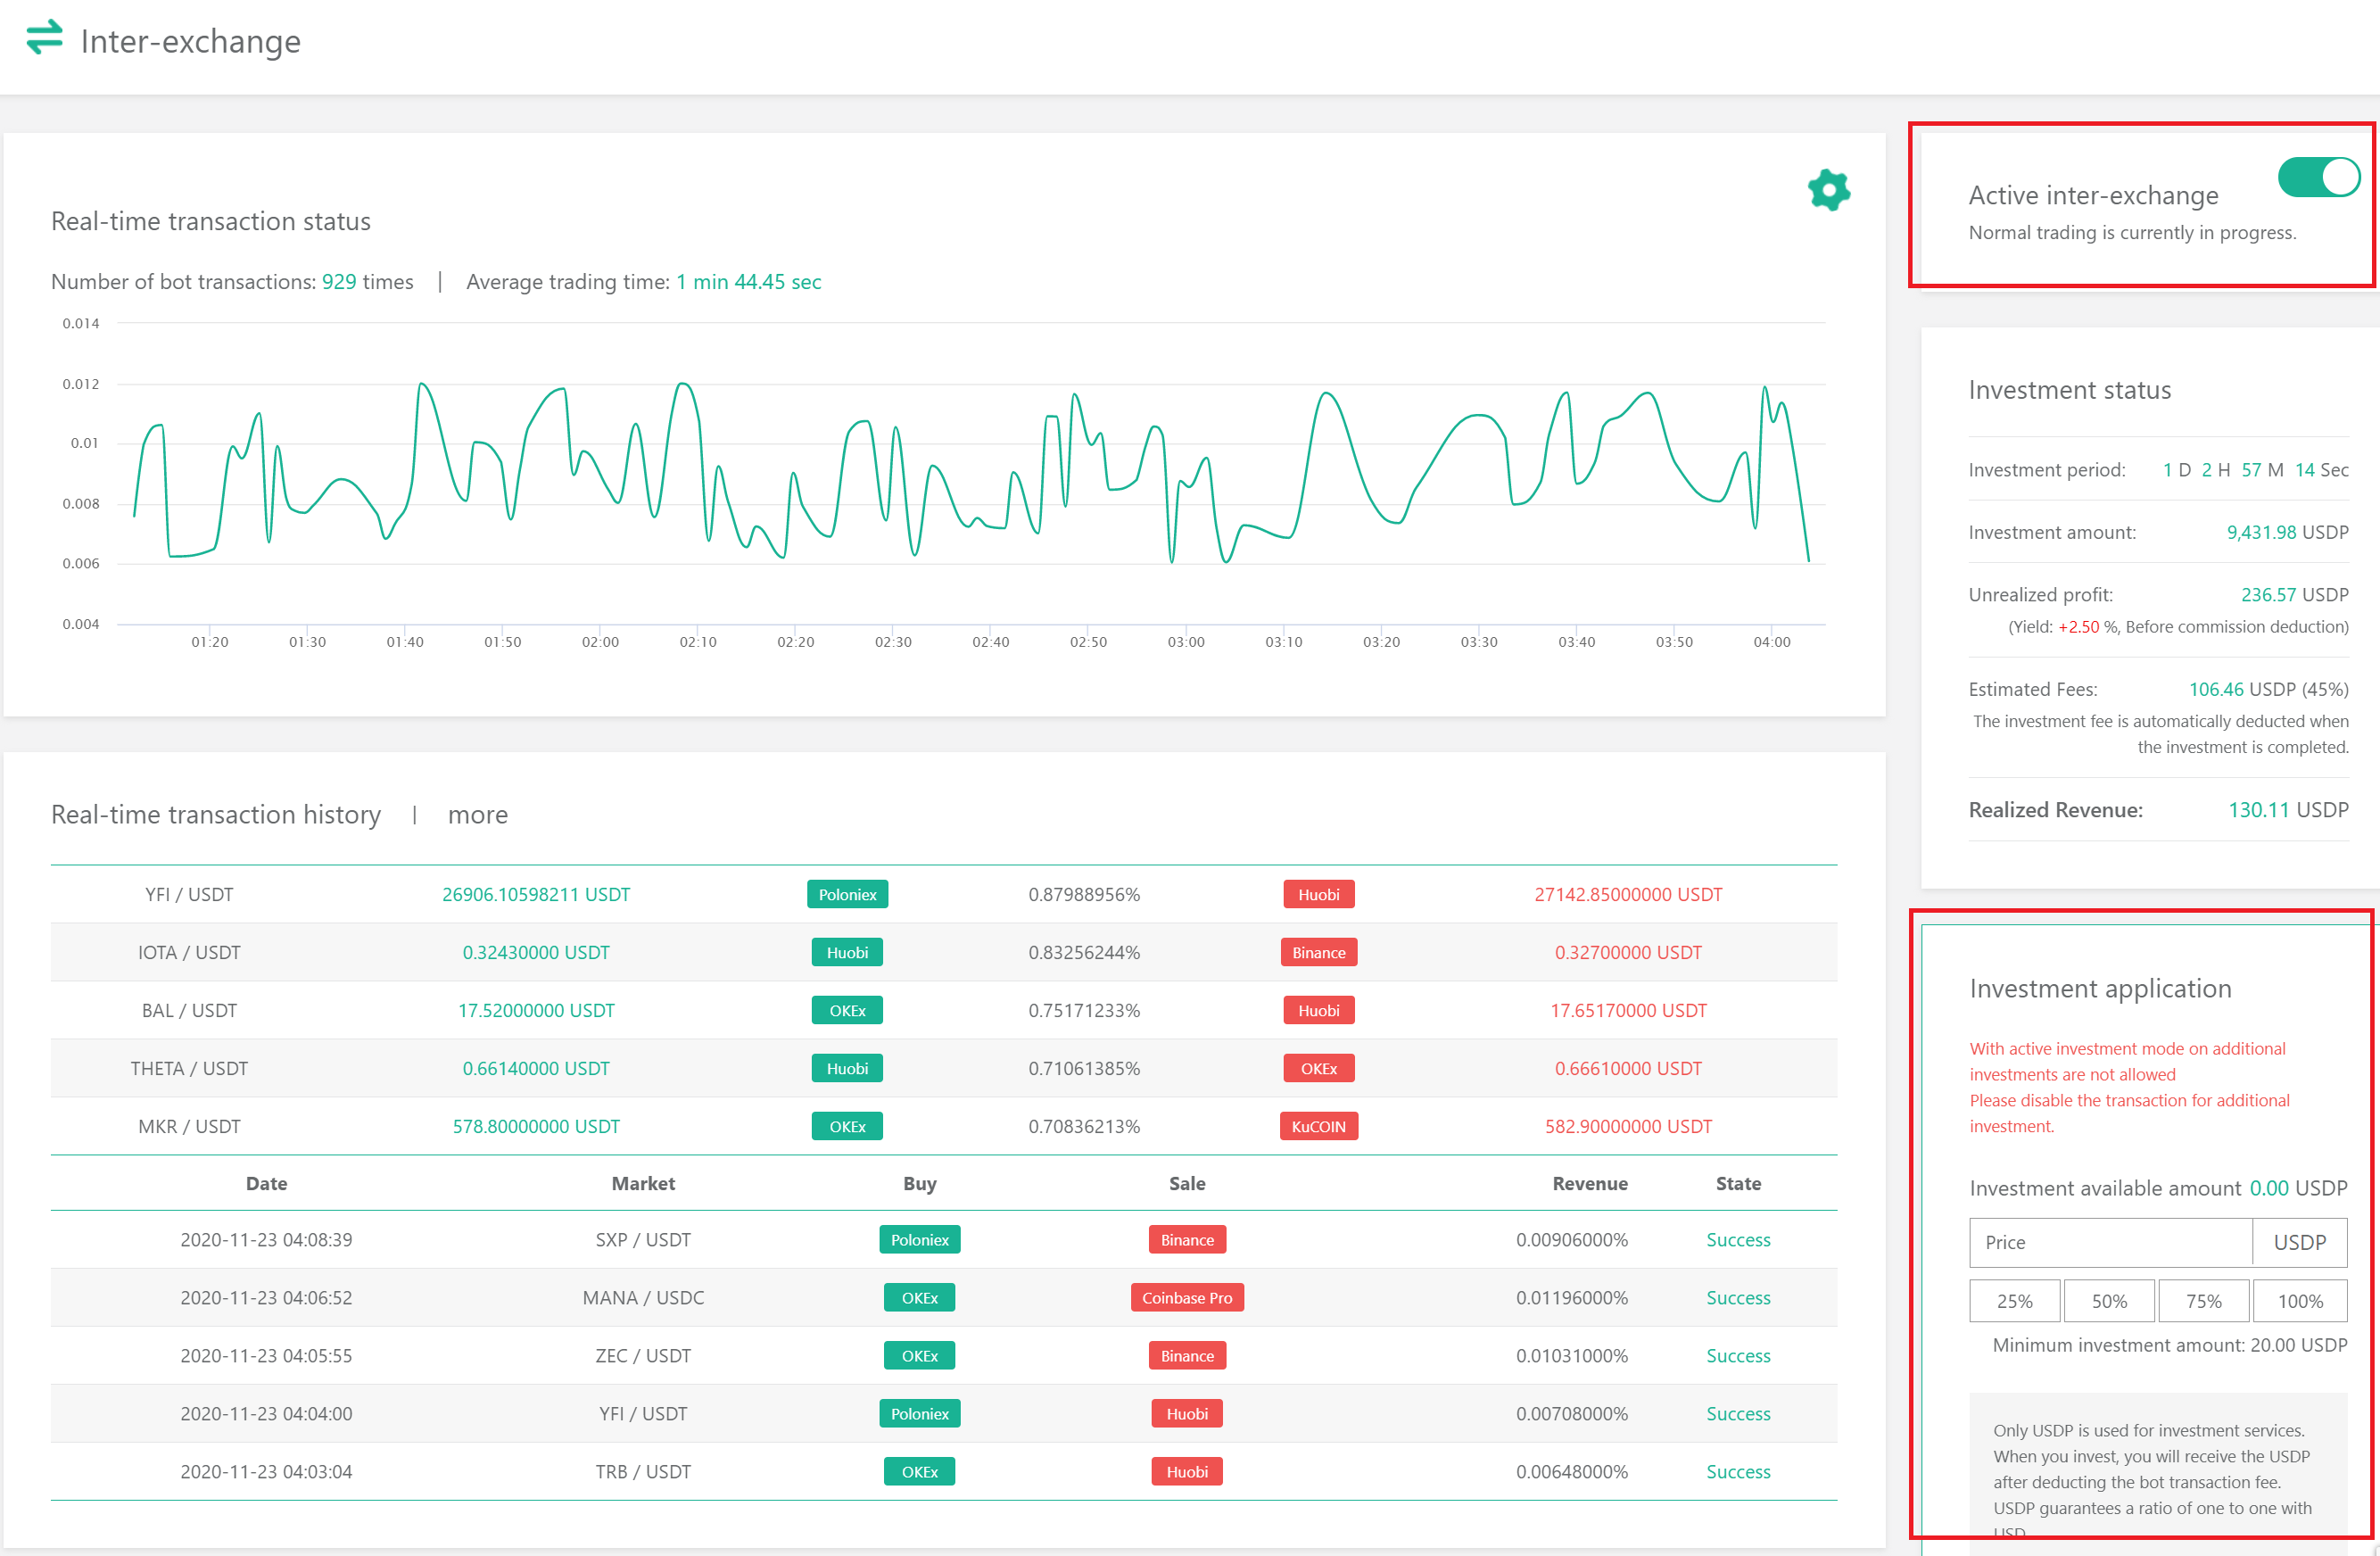Viewport: 2380px width, 1556px height.
Task: Click Success state of SXP/USDT trade
Action: coord(1737,1239)
